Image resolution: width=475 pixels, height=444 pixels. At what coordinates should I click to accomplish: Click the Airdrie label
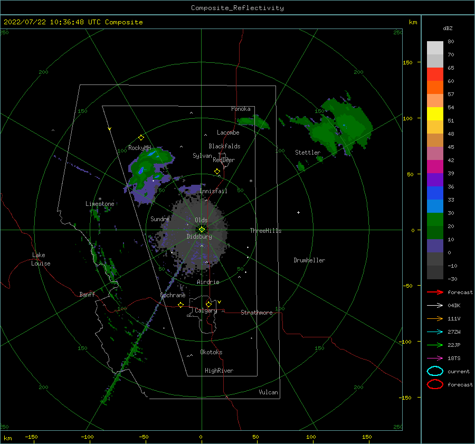click(208, 282)
